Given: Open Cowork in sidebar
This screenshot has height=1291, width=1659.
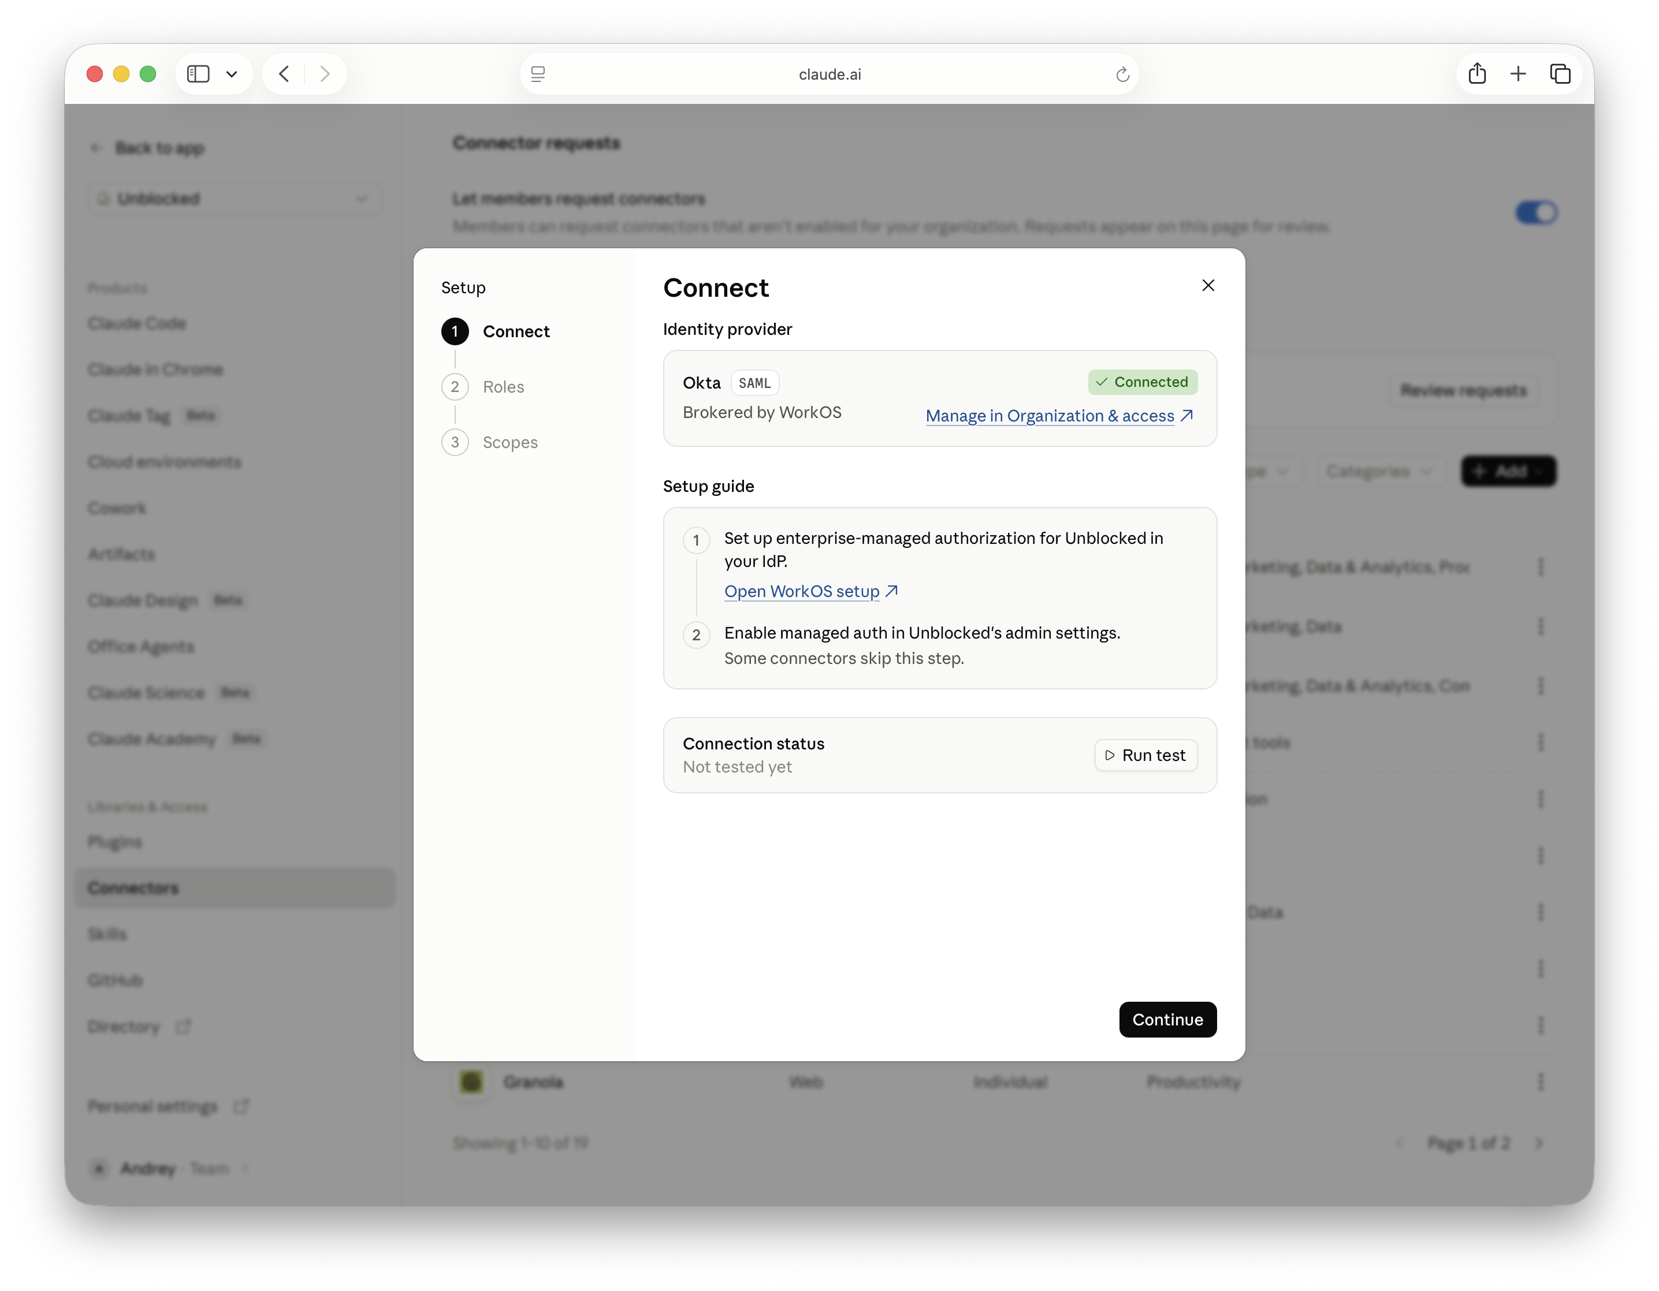Looking at the screenshot, I should (117, 508).
